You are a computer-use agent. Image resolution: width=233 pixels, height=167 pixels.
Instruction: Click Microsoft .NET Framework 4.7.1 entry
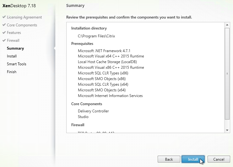tap(104, 51)
